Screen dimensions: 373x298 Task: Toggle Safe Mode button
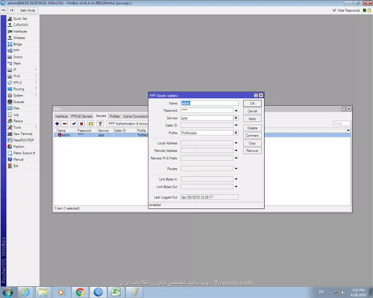click(27, 11)
